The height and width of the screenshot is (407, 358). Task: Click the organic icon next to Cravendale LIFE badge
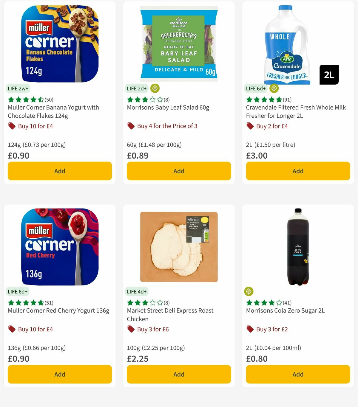pos(274,88)
